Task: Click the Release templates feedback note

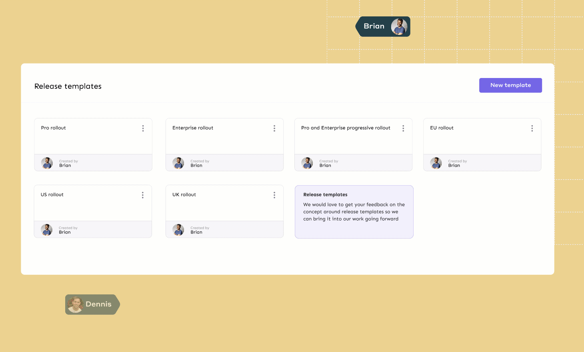Action: click(354, 212)
